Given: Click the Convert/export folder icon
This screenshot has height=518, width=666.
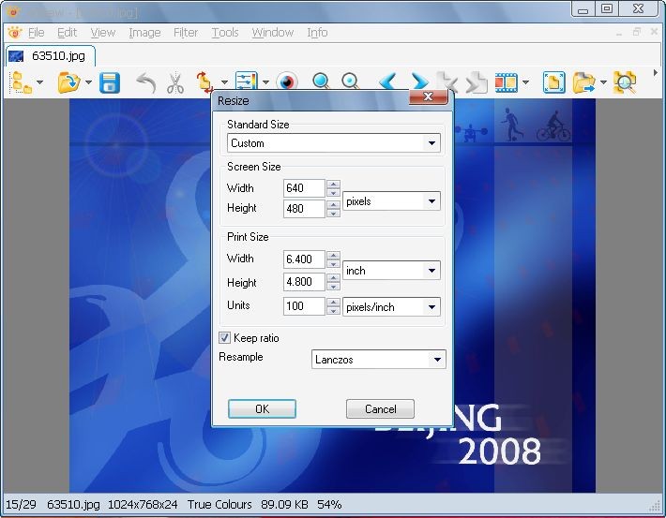Looking at the screenshot, I should click(584, 82).
